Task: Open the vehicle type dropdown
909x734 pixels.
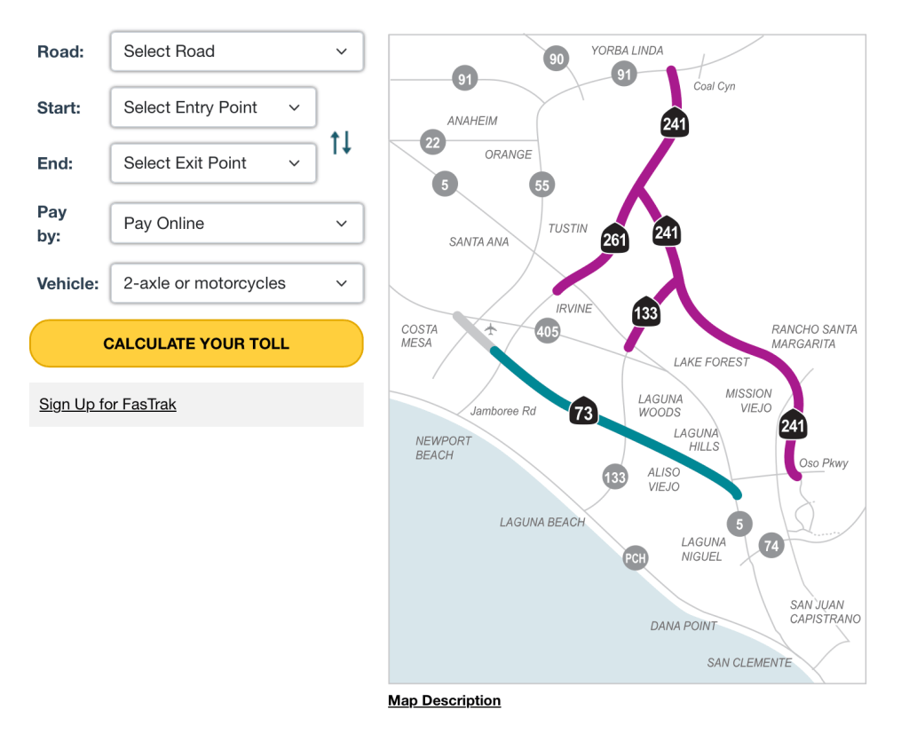Action: point(236,283)
